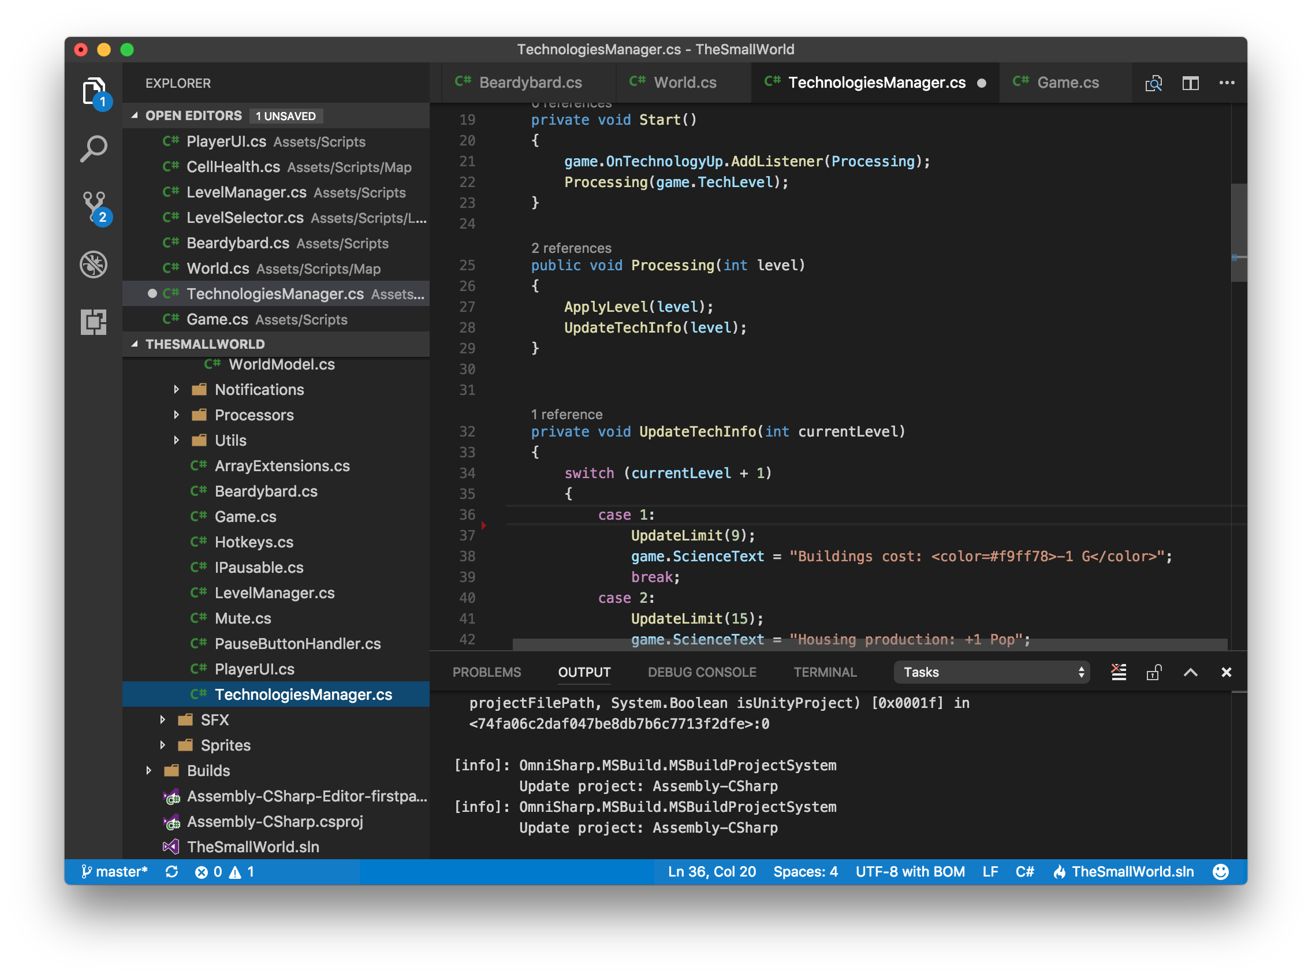Click the '2 references' code lens above Processing
This screenshot has height=977, width=1312.
(x=571, y=248)
